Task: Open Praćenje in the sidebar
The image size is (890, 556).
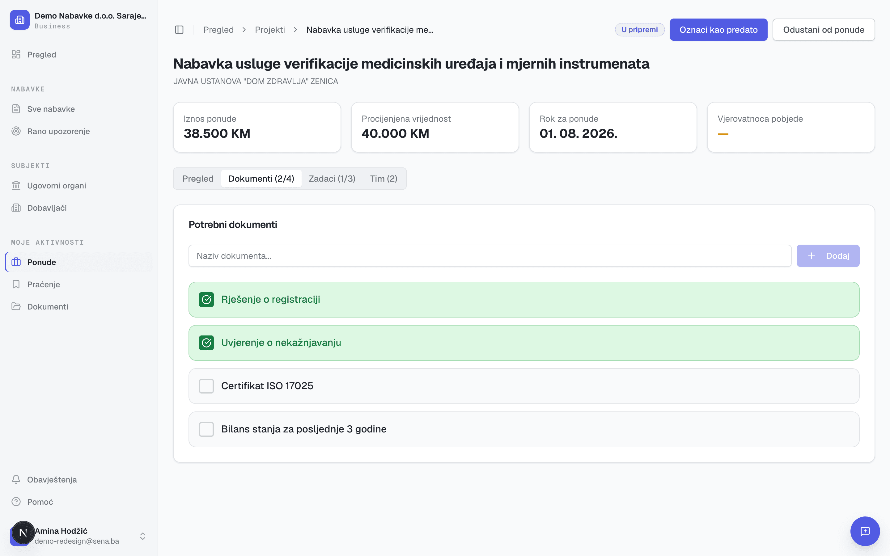Action: tap(79, 284)
